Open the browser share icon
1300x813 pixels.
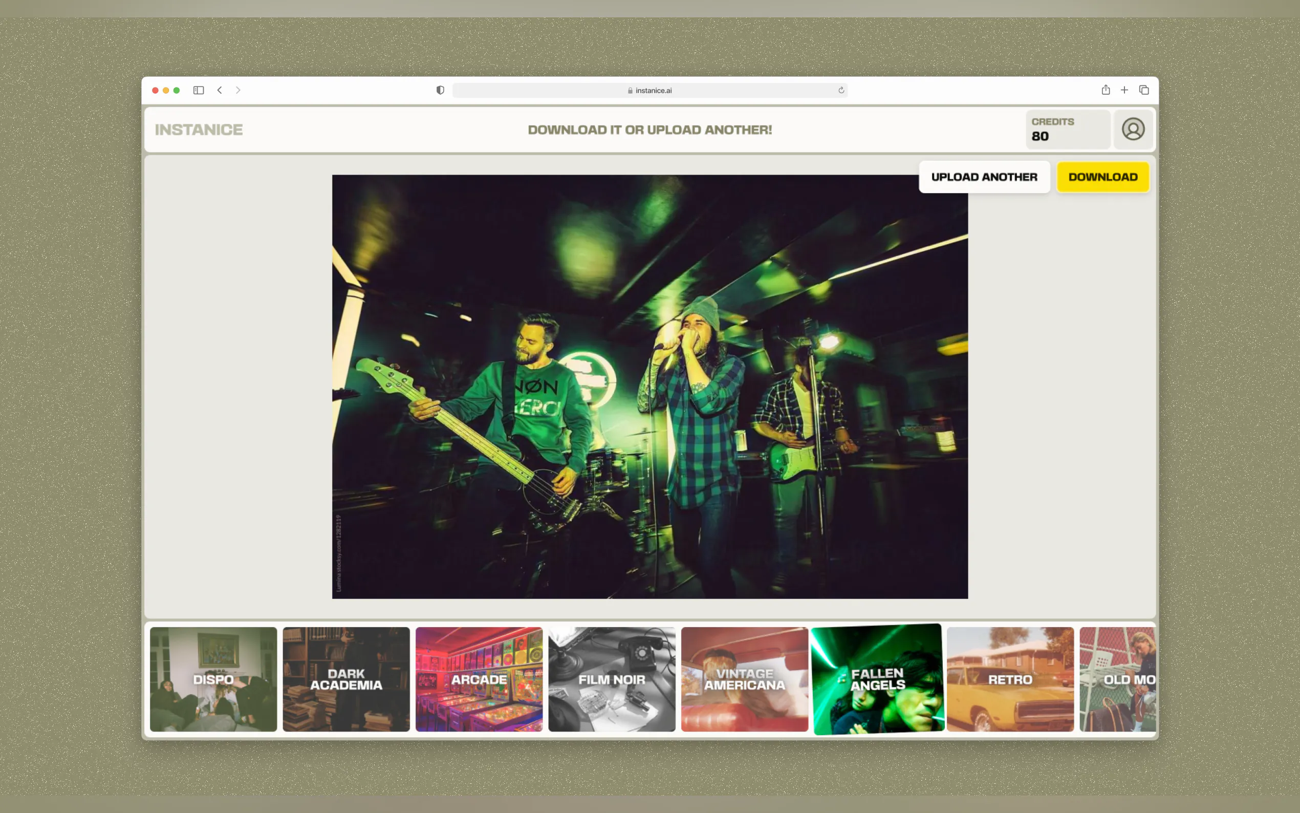tap(1106, 90)
